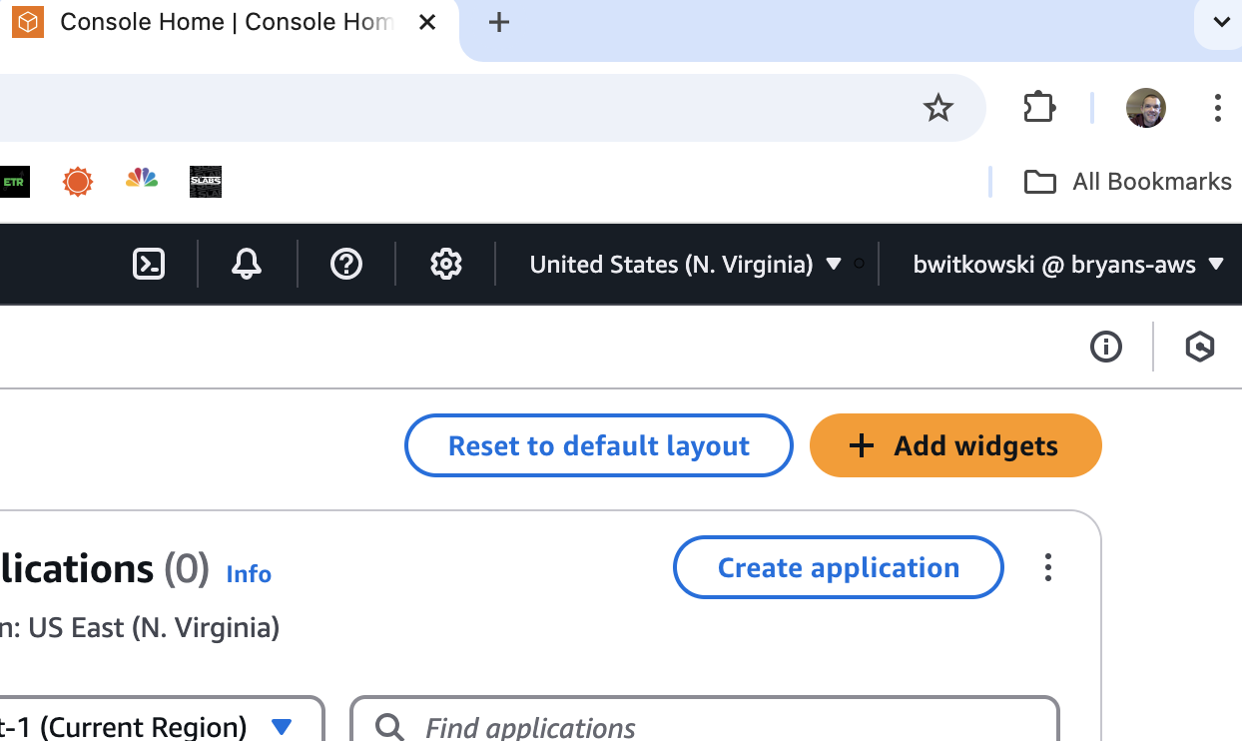Open the Info link beside Applications

pyautogui.click(x=249, y=574)
